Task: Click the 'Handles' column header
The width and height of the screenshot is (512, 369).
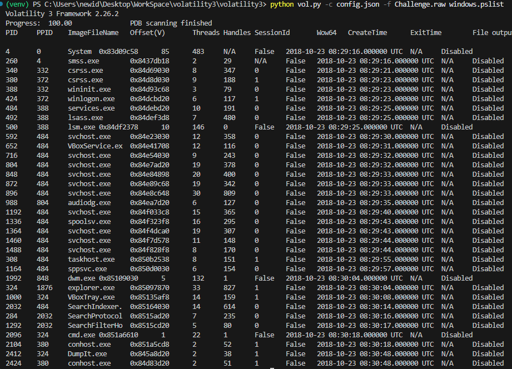Action: (237, 33)
